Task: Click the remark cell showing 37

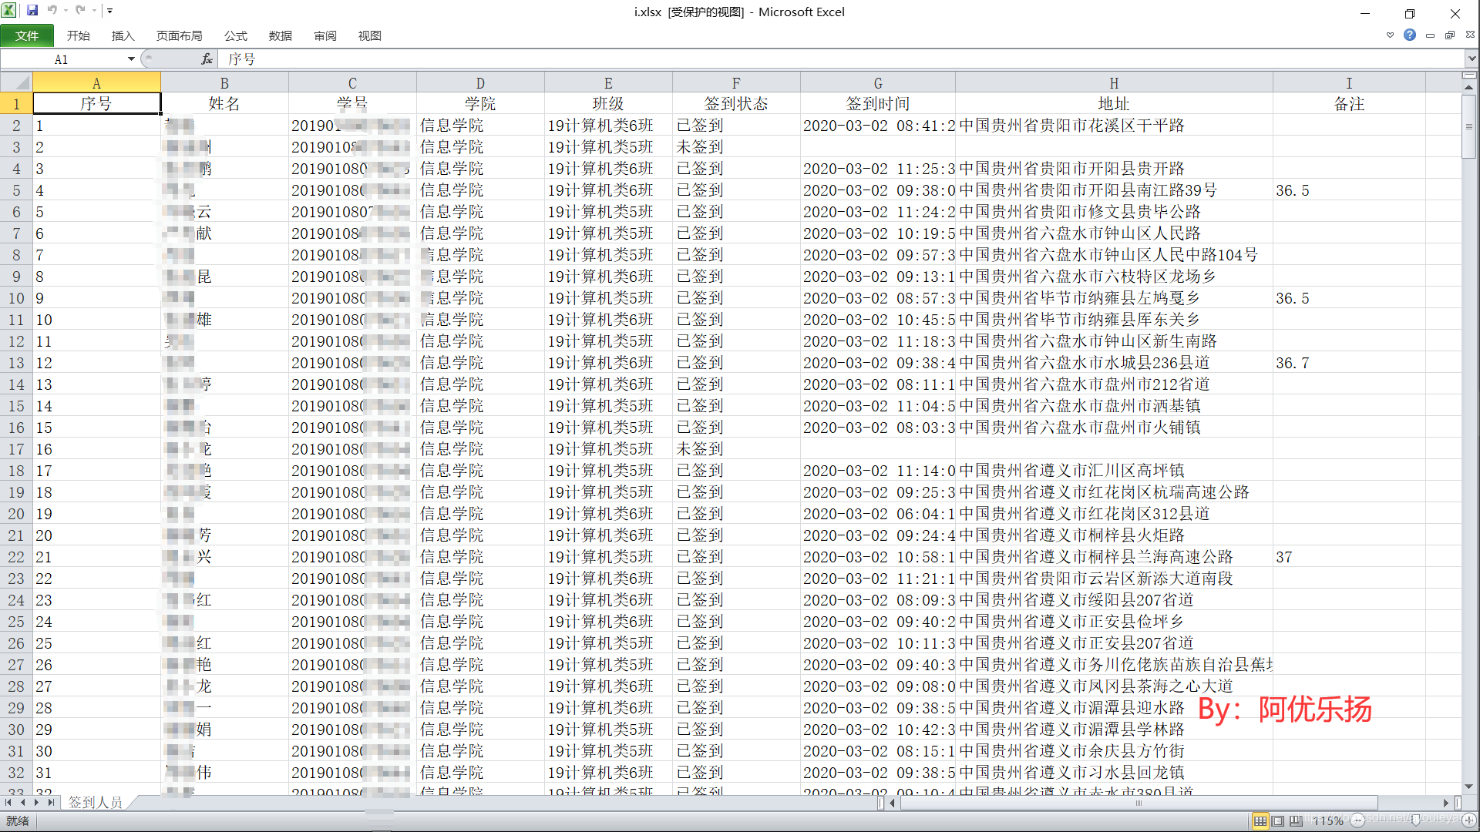Action: coord(1349,557)
